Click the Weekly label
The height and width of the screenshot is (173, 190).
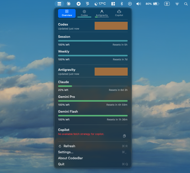(64, 52)
